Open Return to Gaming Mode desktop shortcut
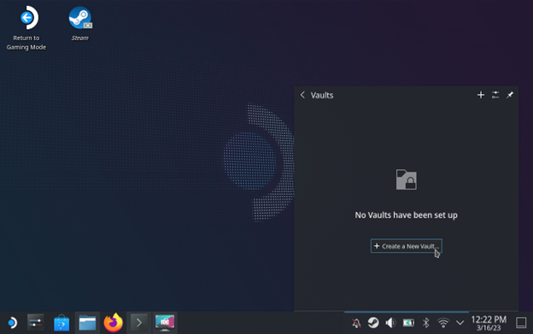This screenshot has width=533, height=334. click(26, 28)
